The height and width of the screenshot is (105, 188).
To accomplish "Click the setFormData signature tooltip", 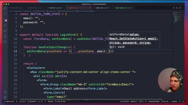I will (134, 41).
